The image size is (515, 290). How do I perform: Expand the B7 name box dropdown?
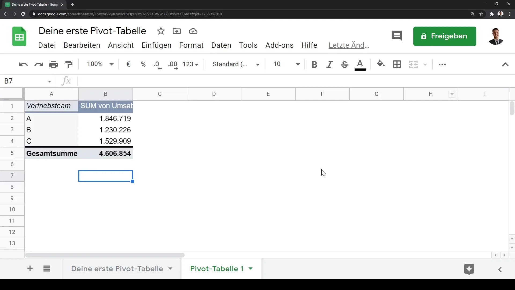click(50, 81)
